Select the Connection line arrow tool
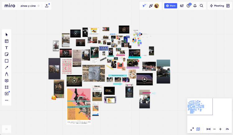Screen dimensions: 233x135 (7, 67)
